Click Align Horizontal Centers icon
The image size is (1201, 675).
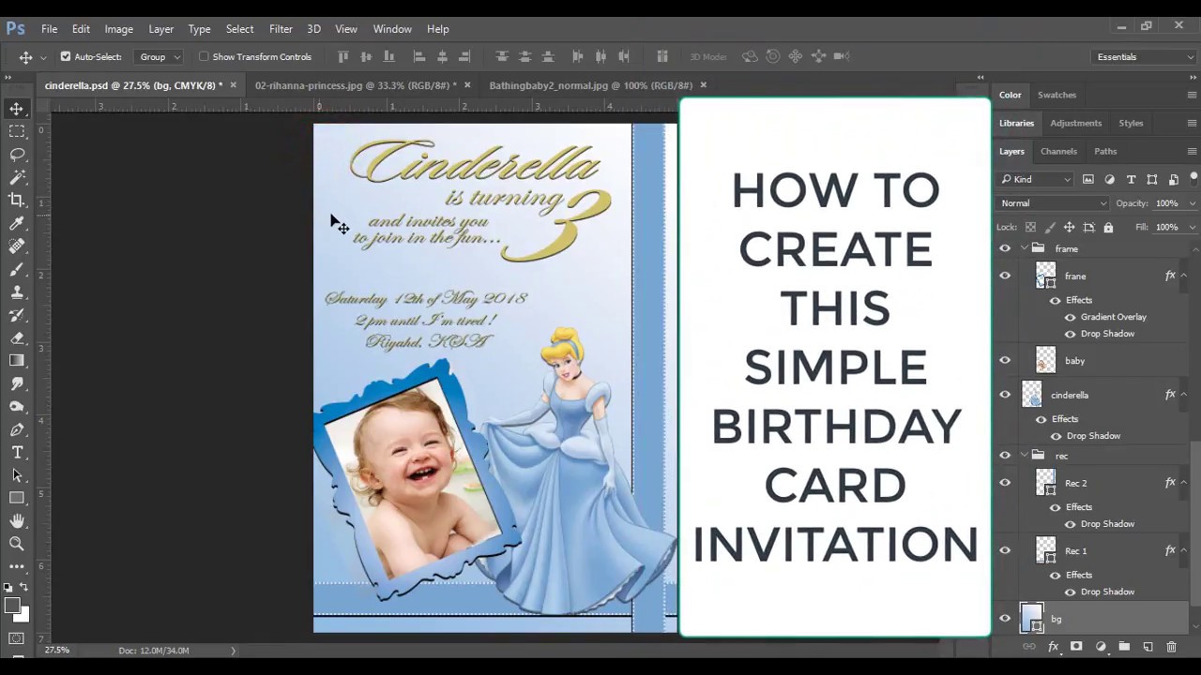(442, 56)
